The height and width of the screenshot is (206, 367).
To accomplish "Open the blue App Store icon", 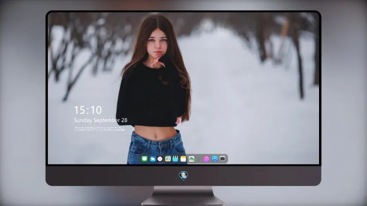I will click(215, 159).
